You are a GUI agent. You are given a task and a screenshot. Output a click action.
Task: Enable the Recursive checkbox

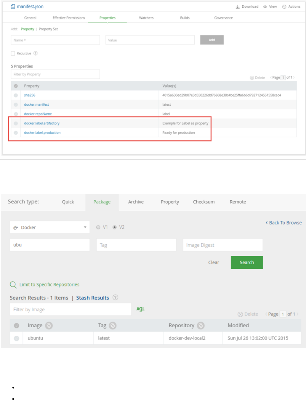coord(13,54)
